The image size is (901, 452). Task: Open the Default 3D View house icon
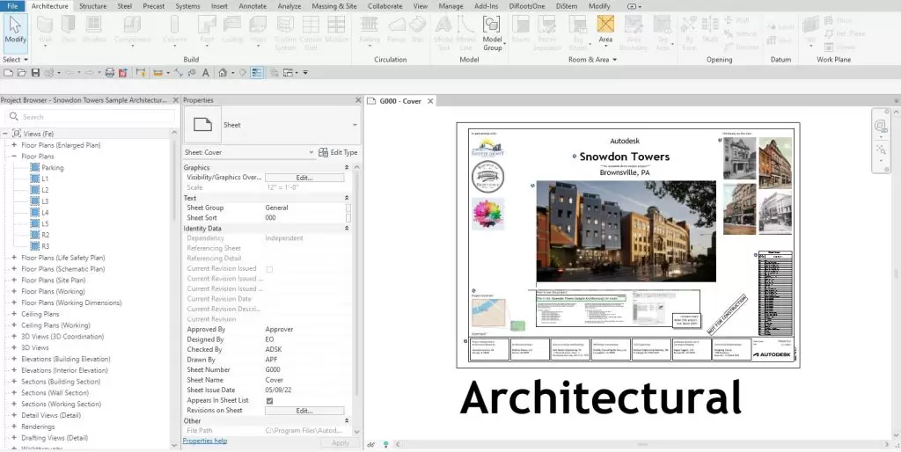pos(223,72)
